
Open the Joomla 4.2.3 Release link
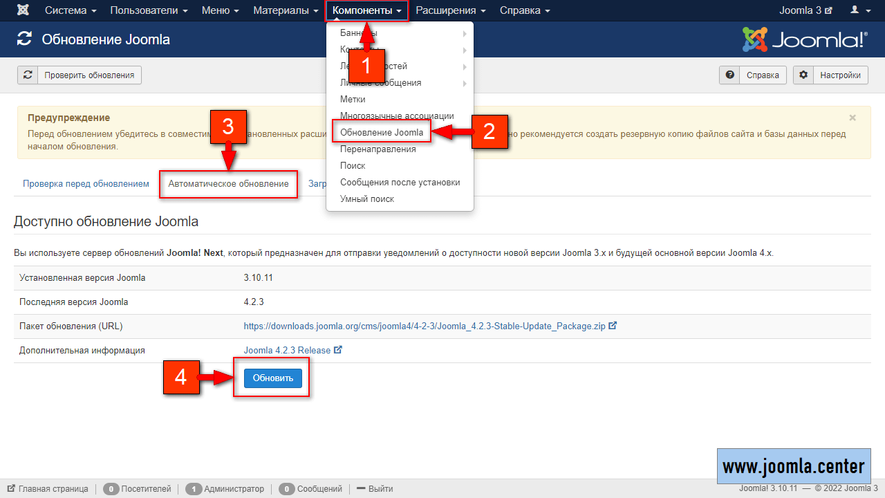287,350
